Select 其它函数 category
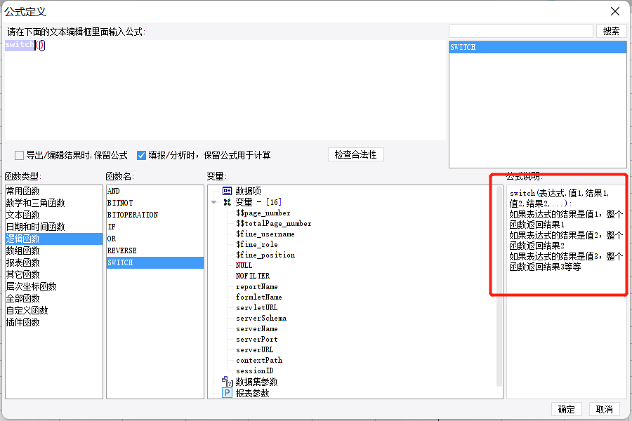This screenshot has height=421, width=632. (x=54, y=274)
